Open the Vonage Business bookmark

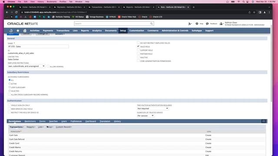pos(95,17)
